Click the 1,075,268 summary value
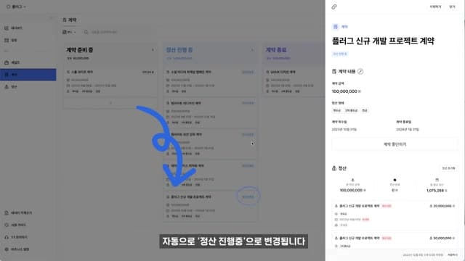Screen dimensions: 465x261 (x=437, y=190)
